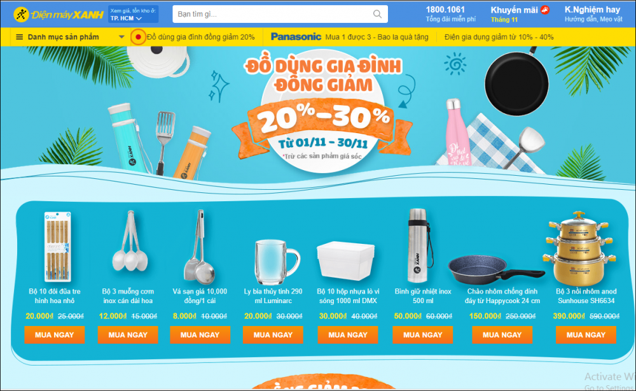Expand Danh mục sản phẩm arrow

pyautogui.click(x=121, y=37)
